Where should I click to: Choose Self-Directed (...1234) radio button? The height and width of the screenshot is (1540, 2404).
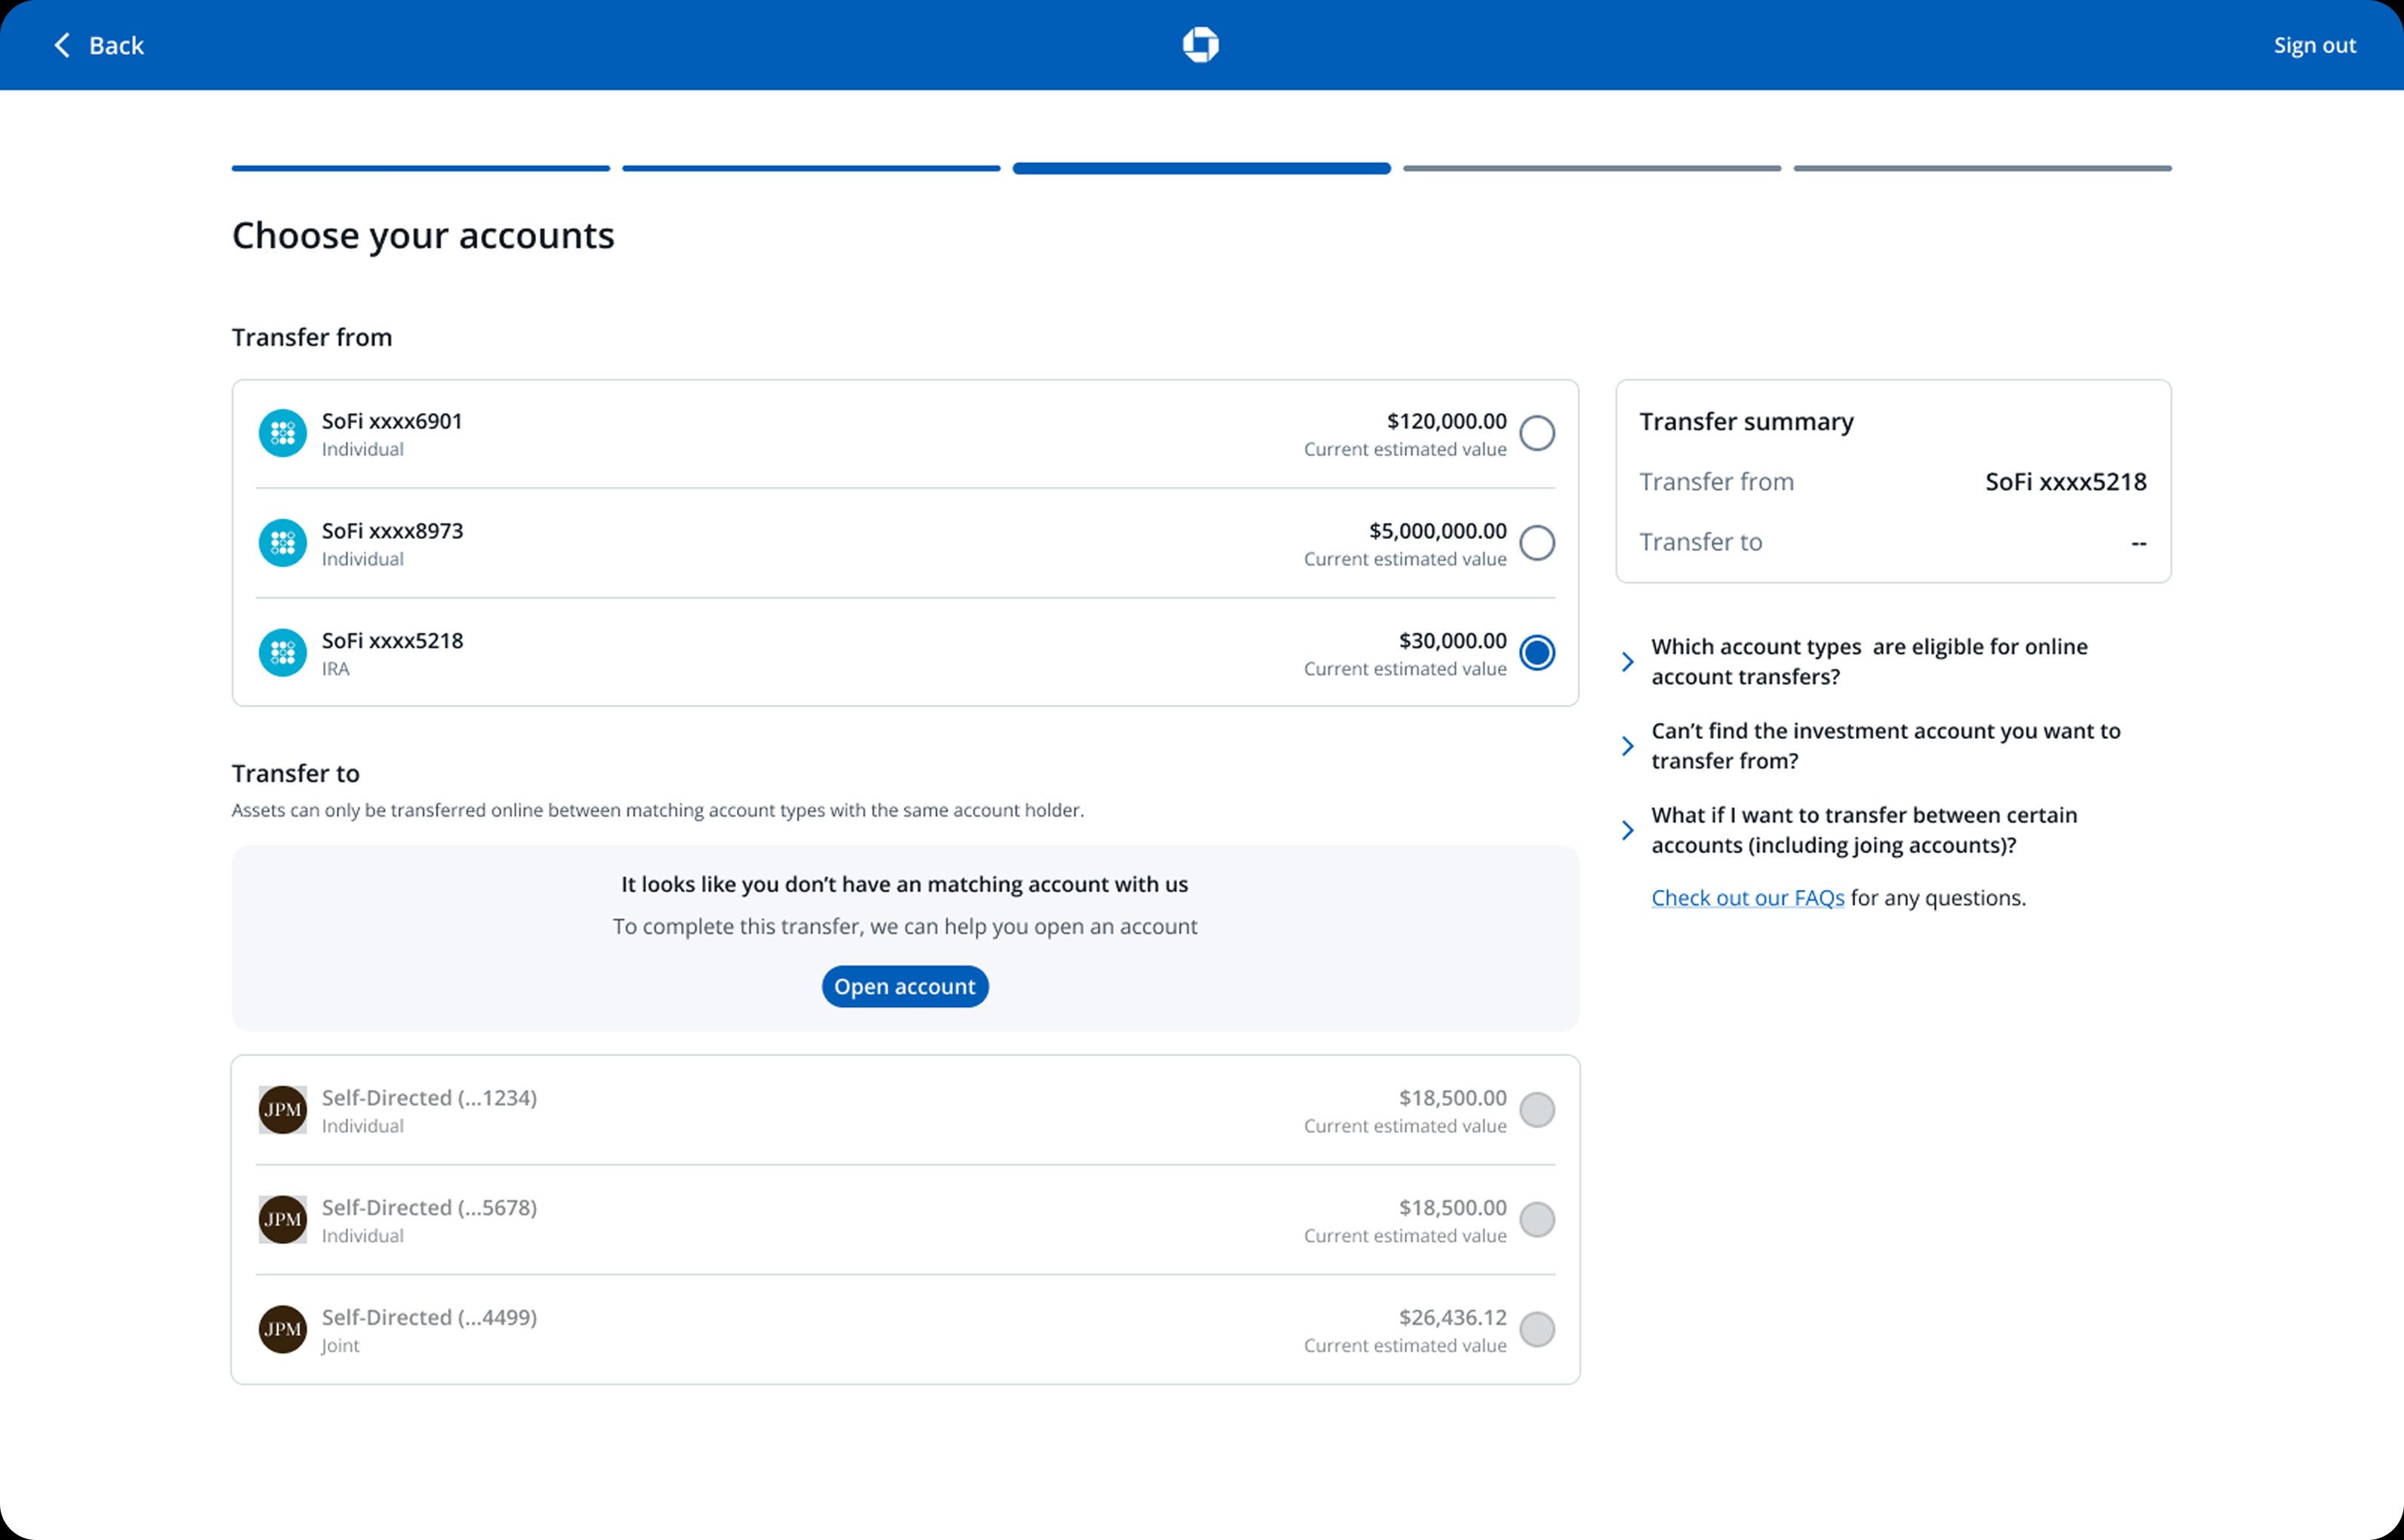tap(1537, 1110)
